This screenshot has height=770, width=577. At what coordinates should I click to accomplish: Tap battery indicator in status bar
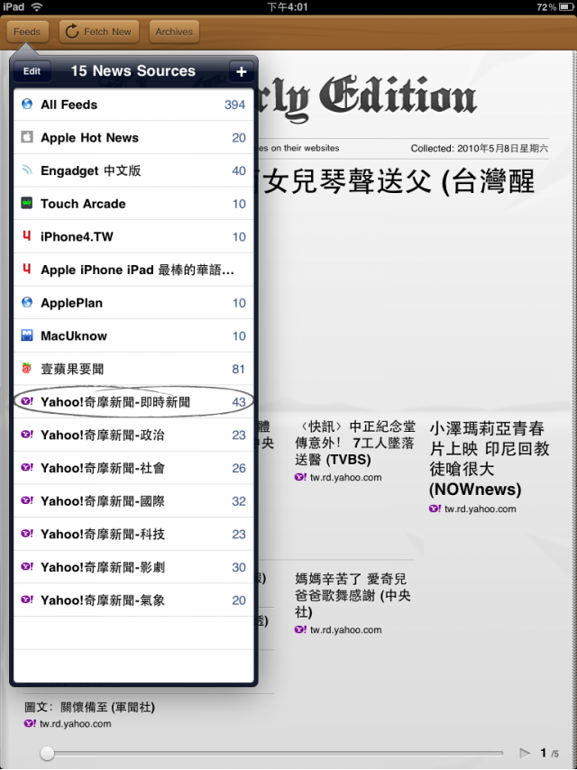564,7
